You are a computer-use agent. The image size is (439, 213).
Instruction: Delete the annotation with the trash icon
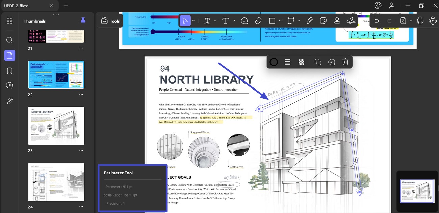[x=345, y=62]
